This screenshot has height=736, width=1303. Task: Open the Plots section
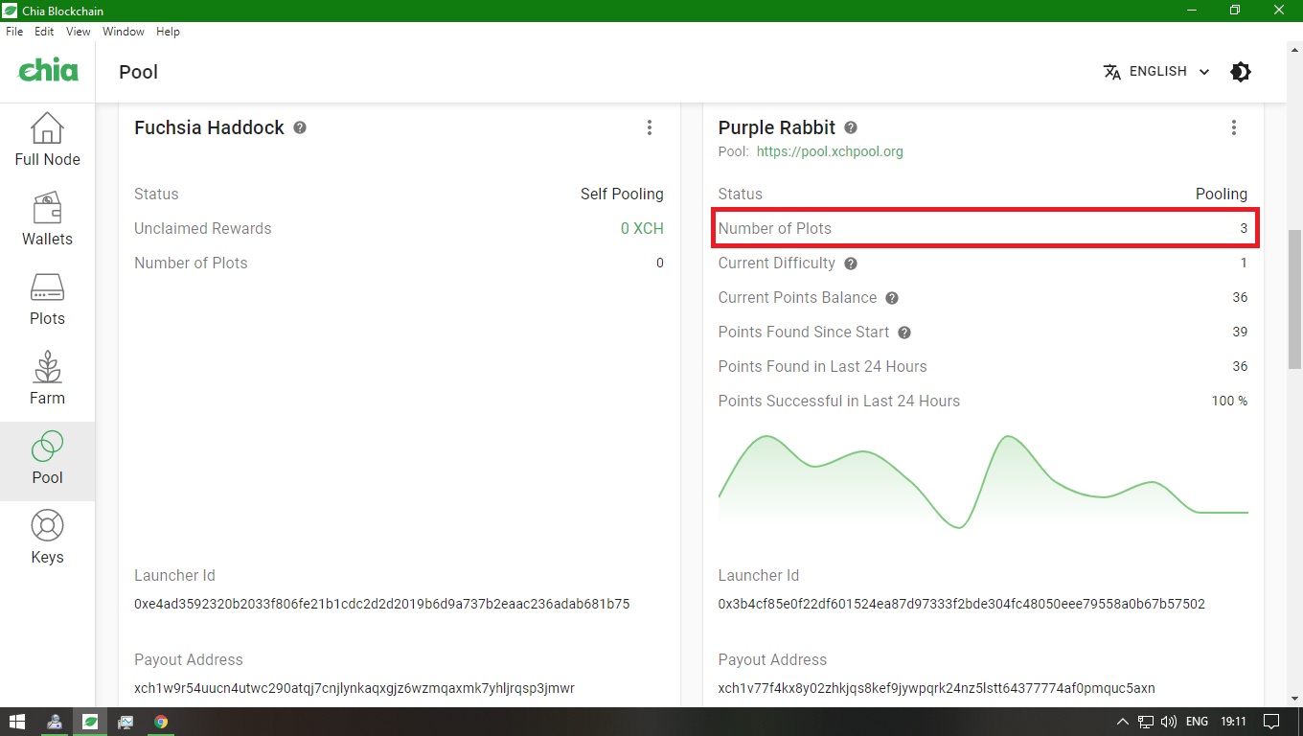click(47, 300)
